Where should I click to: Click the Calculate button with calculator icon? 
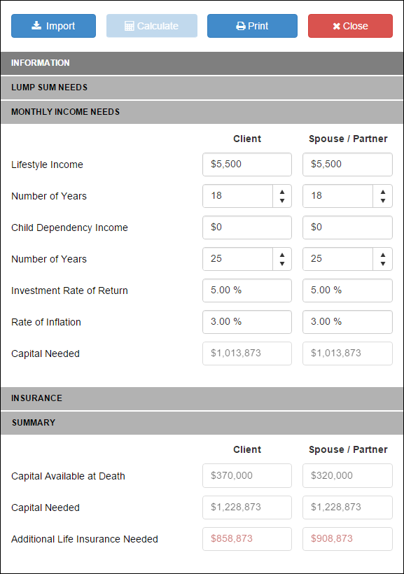point(152,26)
